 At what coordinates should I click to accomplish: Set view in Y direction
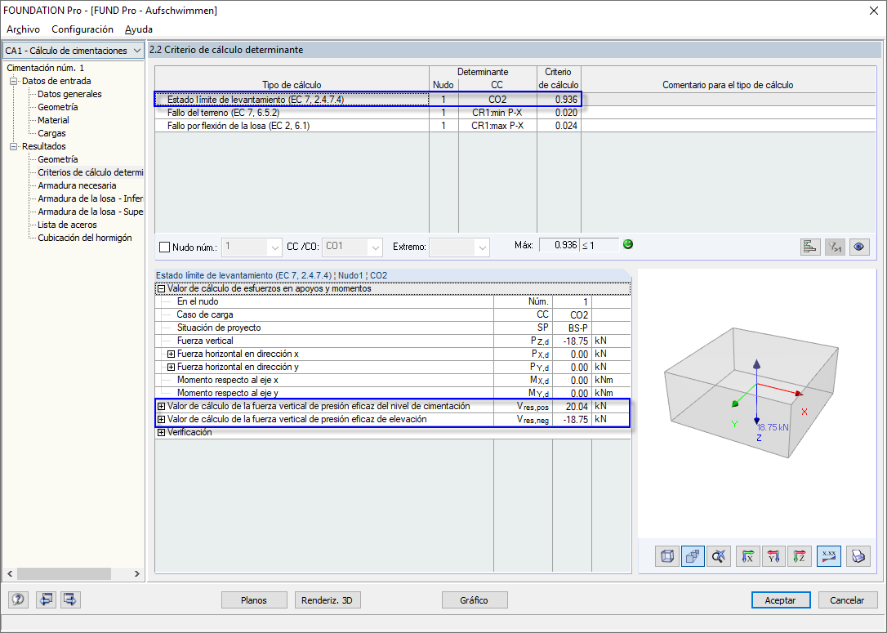773,557
